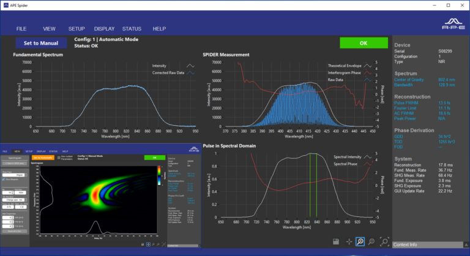Image resolution: width=470 pixels, height=256 pixels.
Task: Click the Set to Manual button
Action: point(41,43)
